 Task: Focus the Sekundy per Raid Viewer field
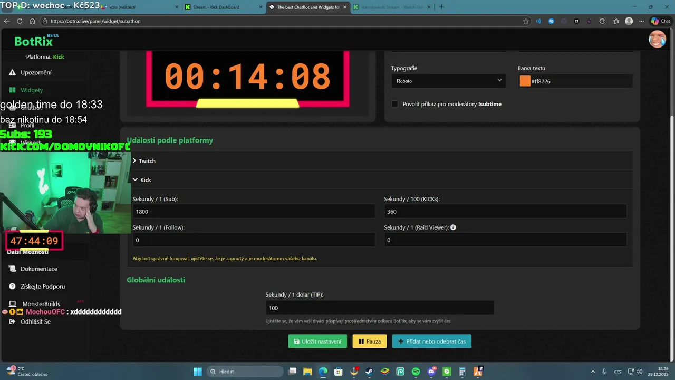coord(505,240)
